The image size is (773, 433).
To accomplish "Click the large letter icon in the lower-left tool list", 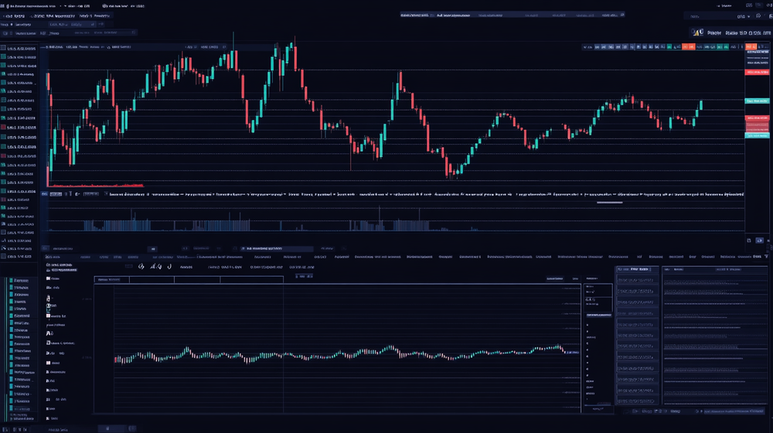I will click(x=48, y=333).
